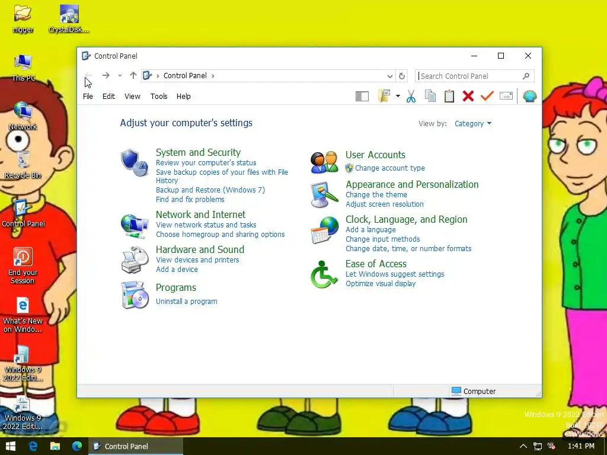Click the Copy toolbar icon

430,97
